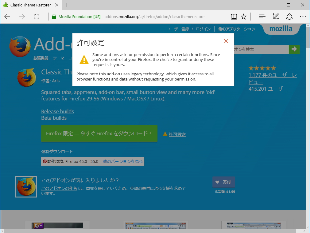Reload the current add-on page
This screenshot has height=233, width=310.
point(36,17)
